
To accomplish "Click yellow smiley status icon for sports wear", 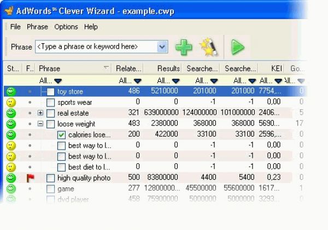I will click(11, 102).
